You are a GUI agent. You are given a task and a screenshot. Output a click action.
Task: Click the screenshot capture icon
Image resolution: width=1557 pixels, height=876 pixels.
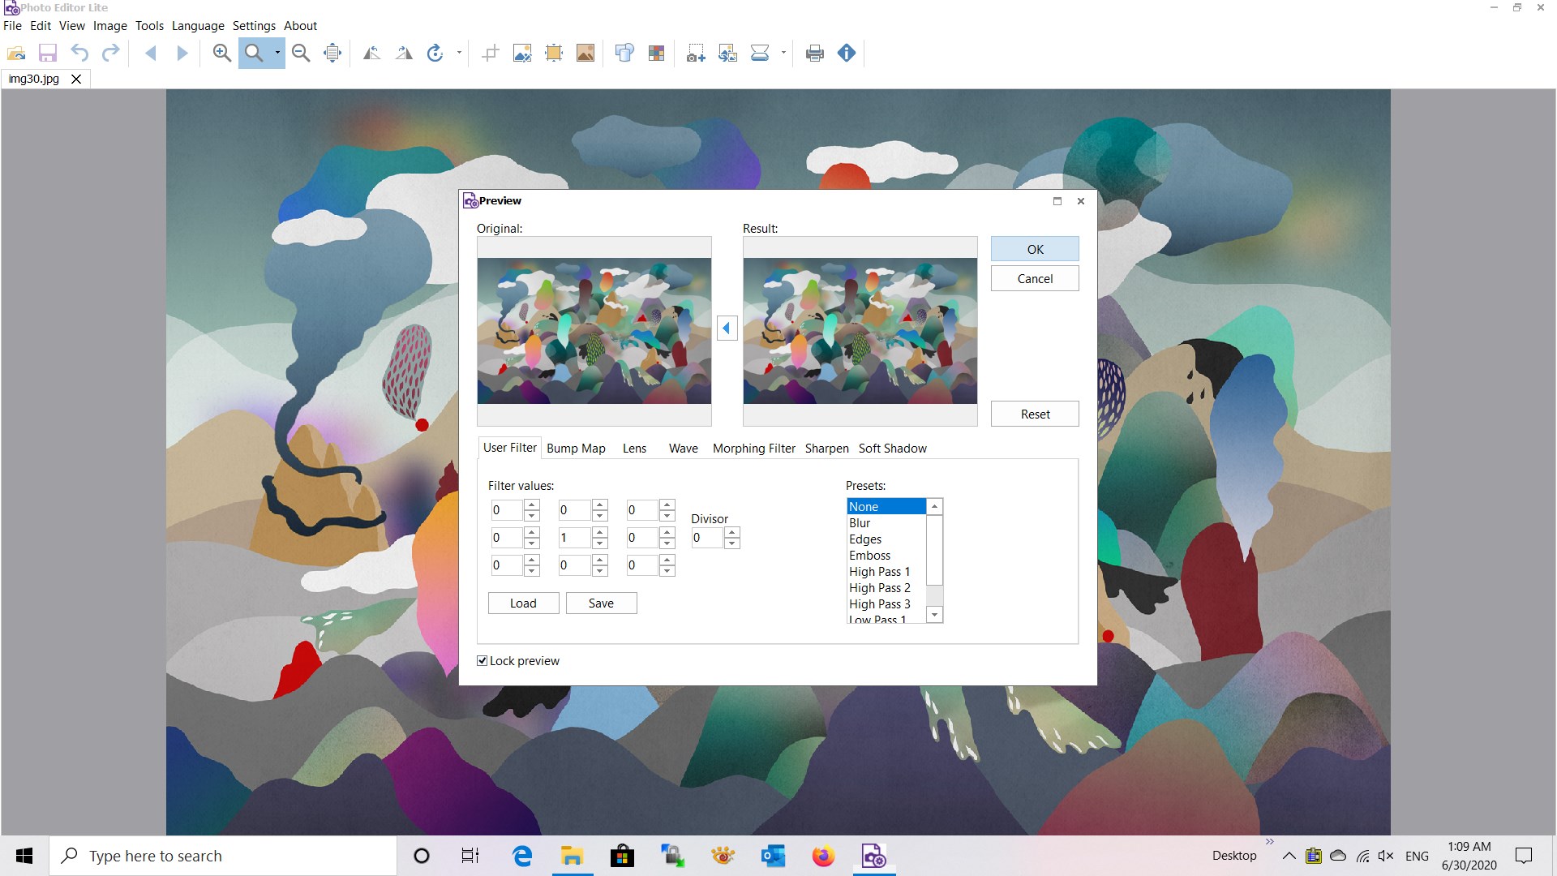695,54
